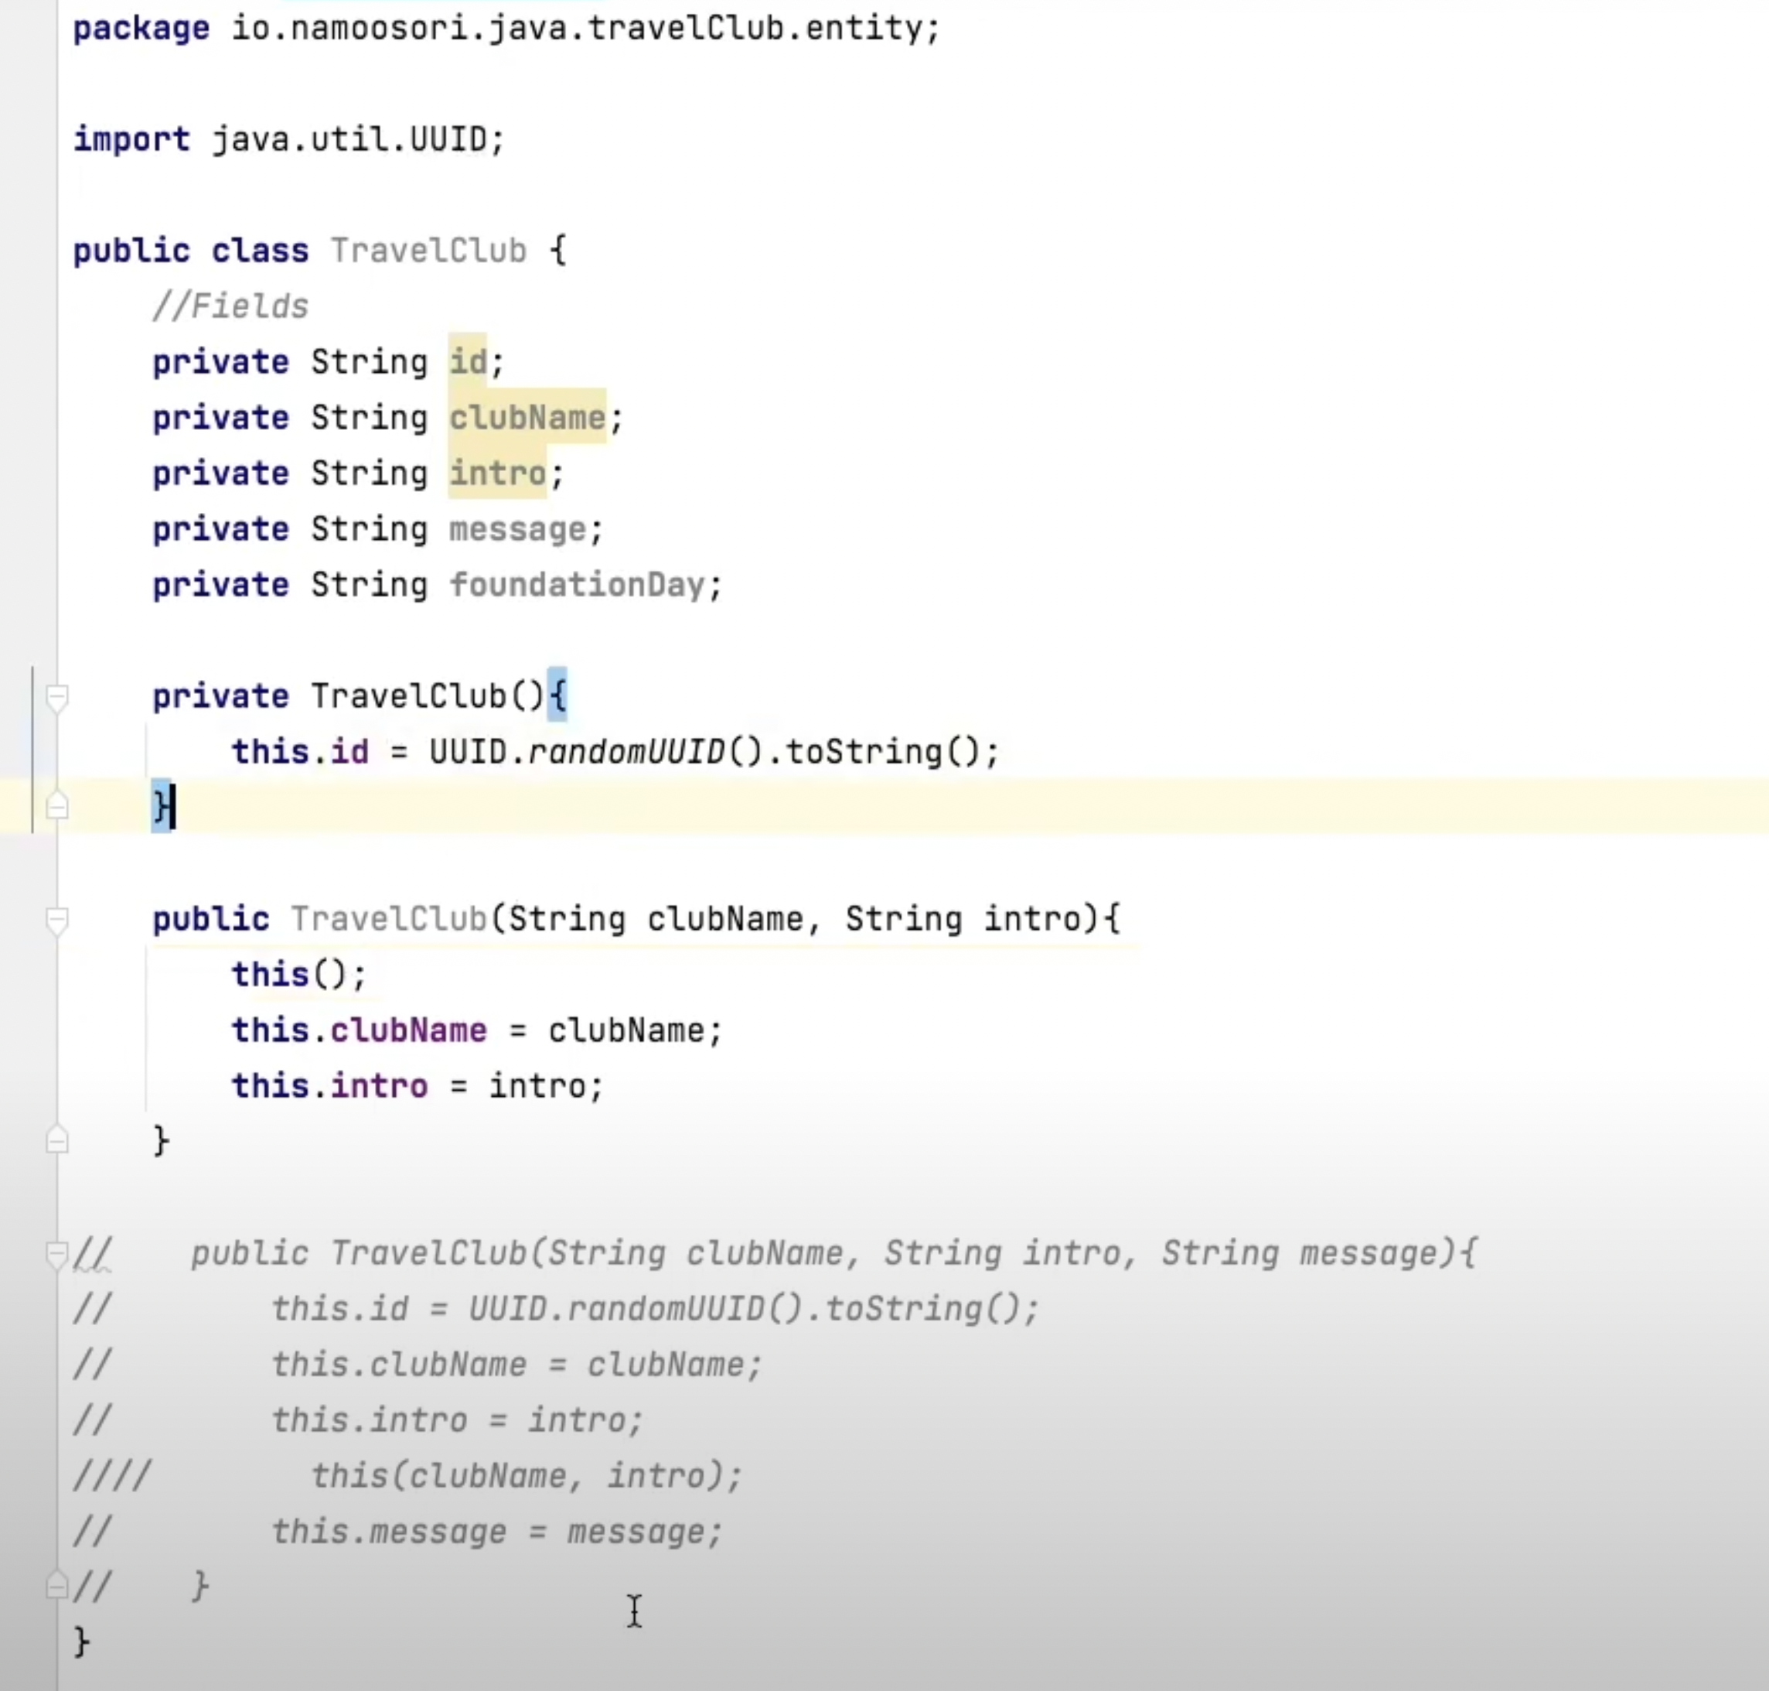Click commented String message parameter
Image resolution: width=1769 pixels, height=1691 pixels.
[x=1300, y=1254]
